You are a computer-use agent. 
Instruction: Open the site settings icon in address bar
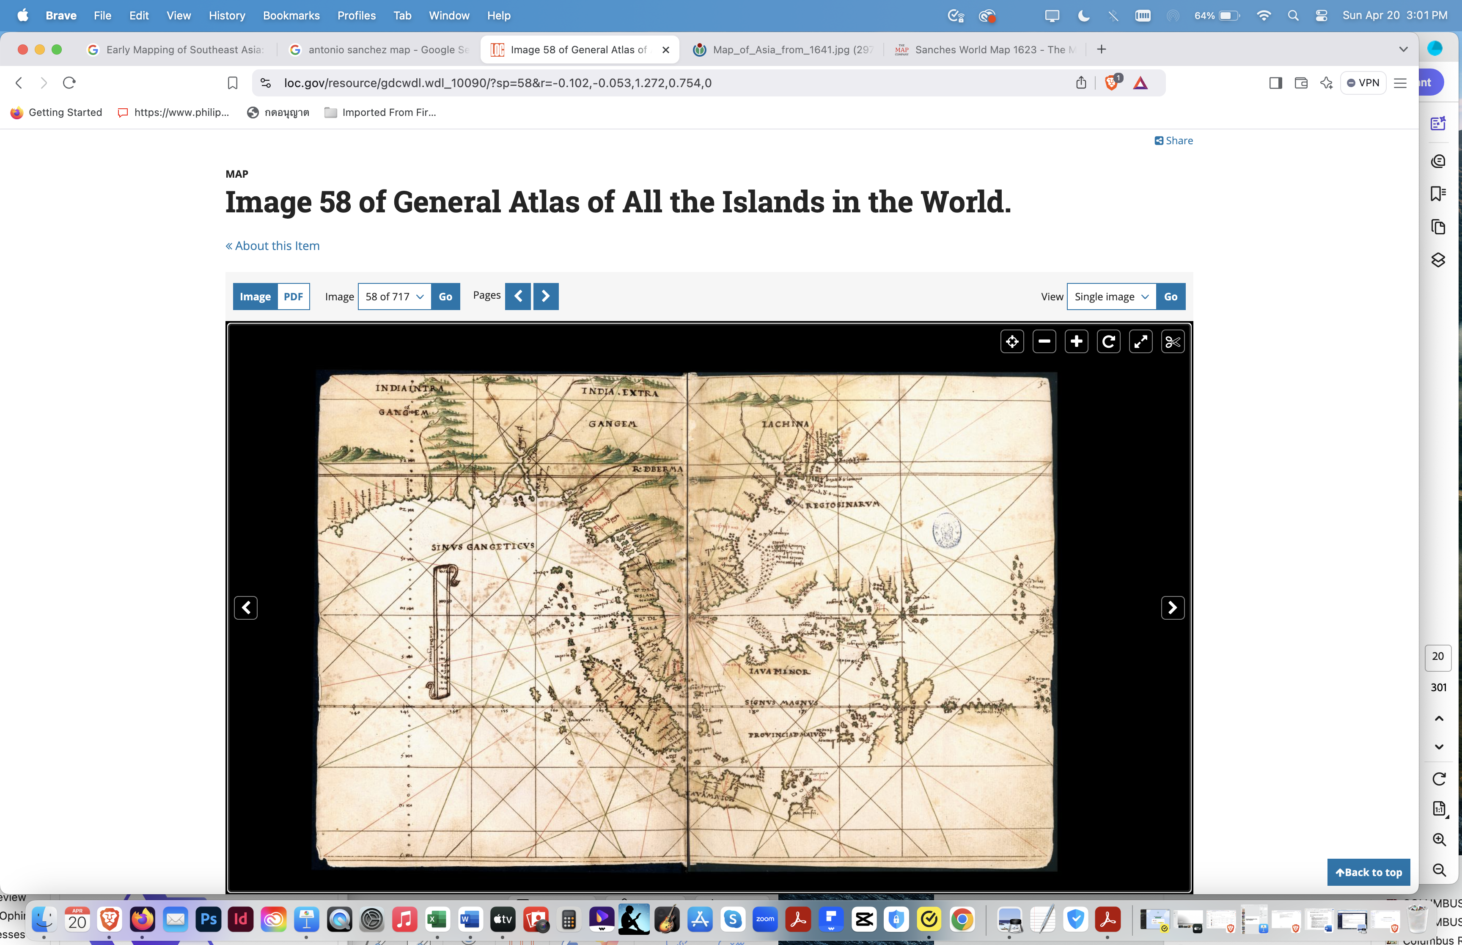(266, 83)
